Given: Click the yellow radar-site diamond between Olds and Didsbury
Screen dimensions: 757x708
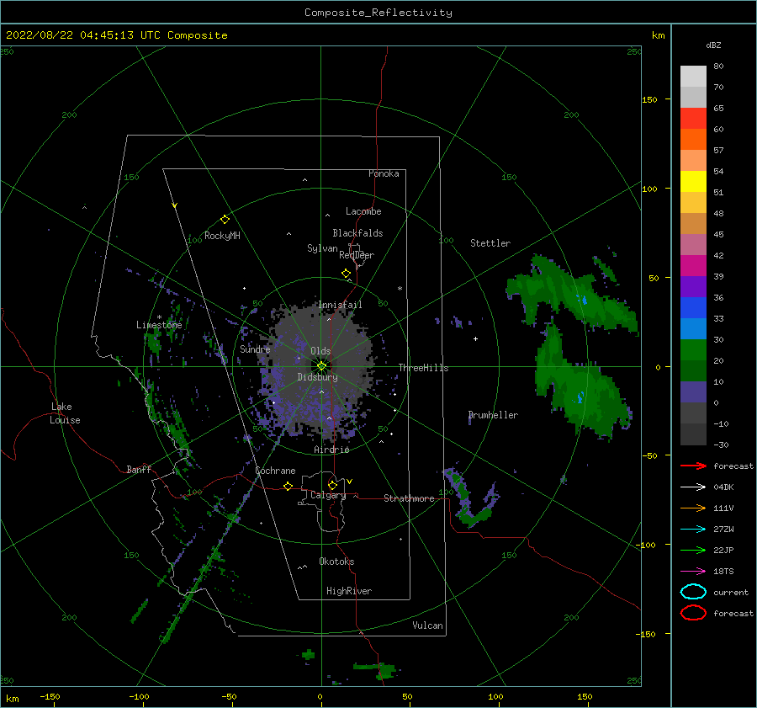Looking at the screenshot, I should (321, 366).
